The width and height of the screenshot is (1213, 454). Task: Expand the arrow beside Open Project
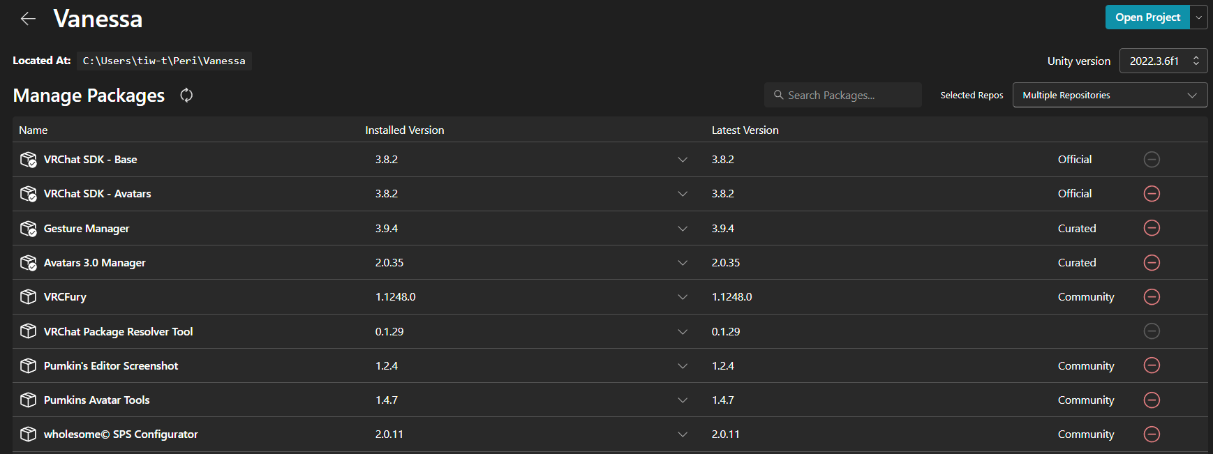point(1199,17)
